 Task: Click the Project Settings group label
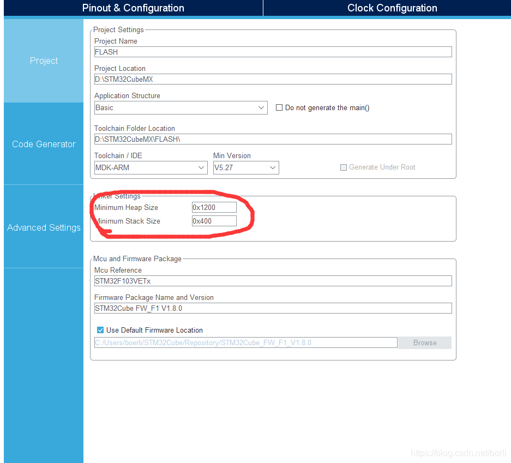(x=118, y=29)
